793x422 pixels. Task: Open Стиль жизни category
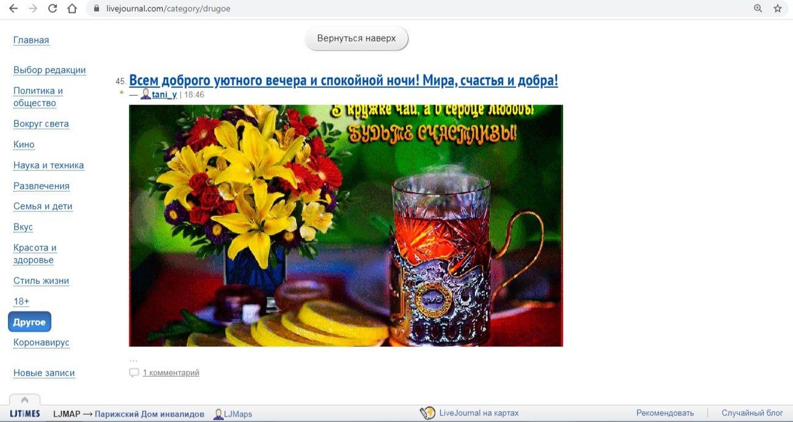tap(41, 281)
